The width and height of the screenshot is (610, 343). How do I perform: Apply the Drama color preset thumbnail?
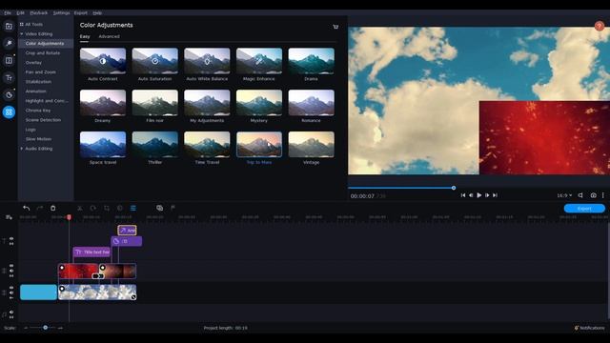click(x=312, y=61)
